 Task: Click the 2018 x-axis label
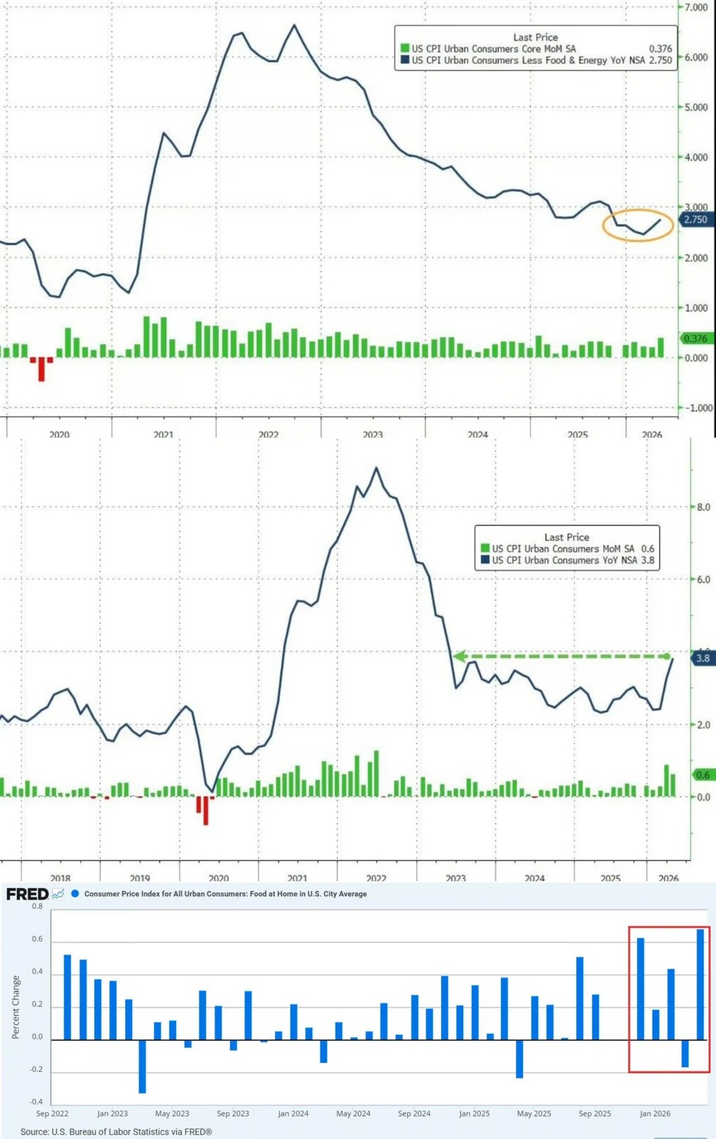60,878
